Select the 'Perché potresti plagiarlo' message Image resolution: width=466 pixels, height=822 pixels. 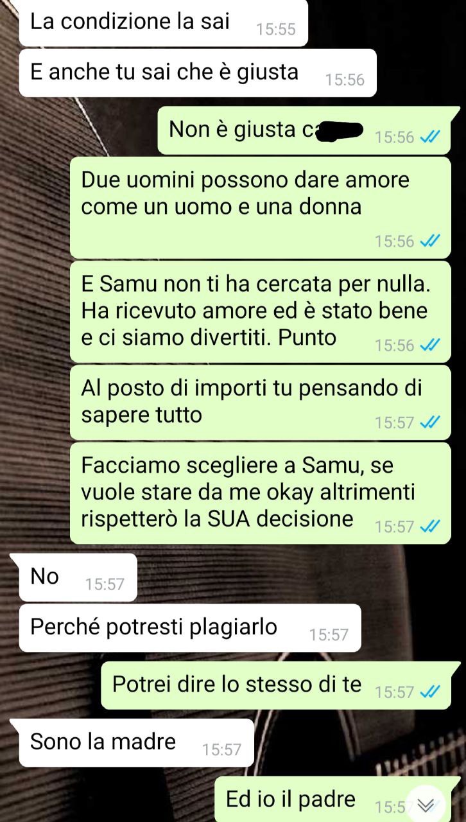point(189,627)
